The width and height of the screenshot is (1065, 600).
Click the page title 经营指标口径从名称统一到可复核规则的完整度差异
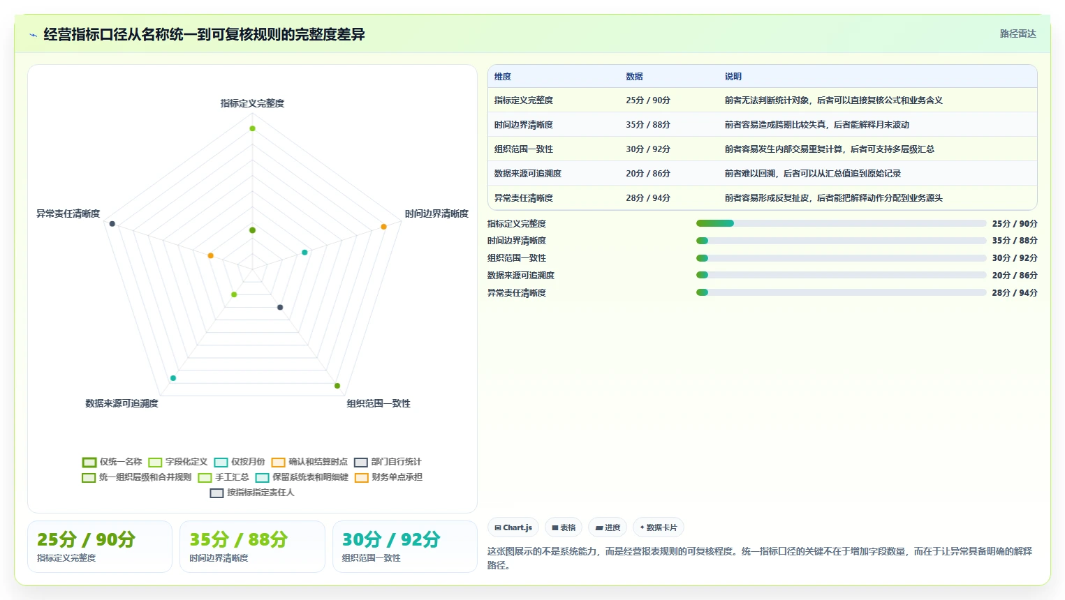(x=204, y=34)
